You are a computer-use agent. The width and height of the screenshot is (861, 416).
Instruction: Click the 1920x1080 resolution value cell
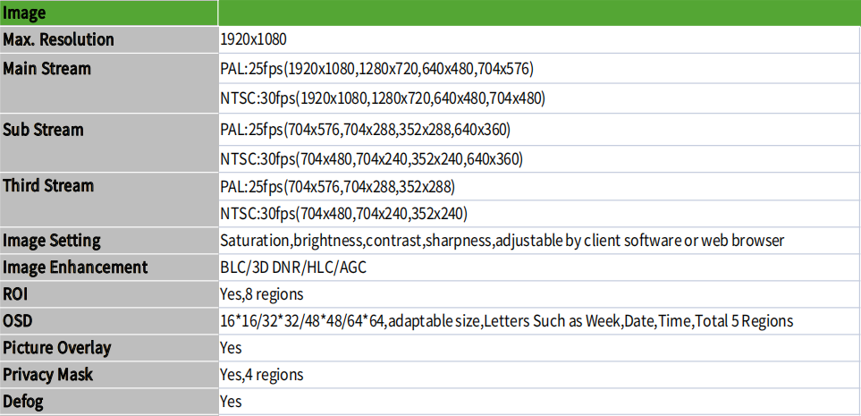coord(540,39)
